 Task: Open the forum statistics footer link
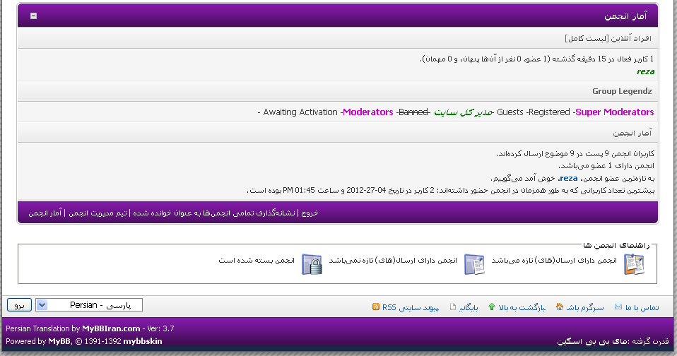click(45, 213)
